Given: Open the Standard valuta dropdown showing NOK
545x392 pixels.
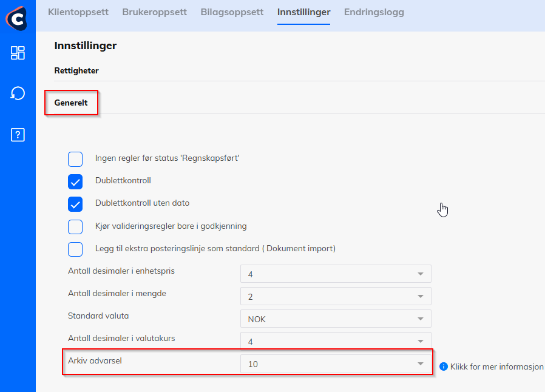Looking at the screenshot, I should (336, 319).
